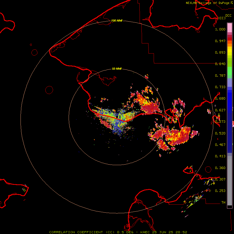234x234 pixels.
Task: Select the [CC] scale unit label
Action: 222,18
